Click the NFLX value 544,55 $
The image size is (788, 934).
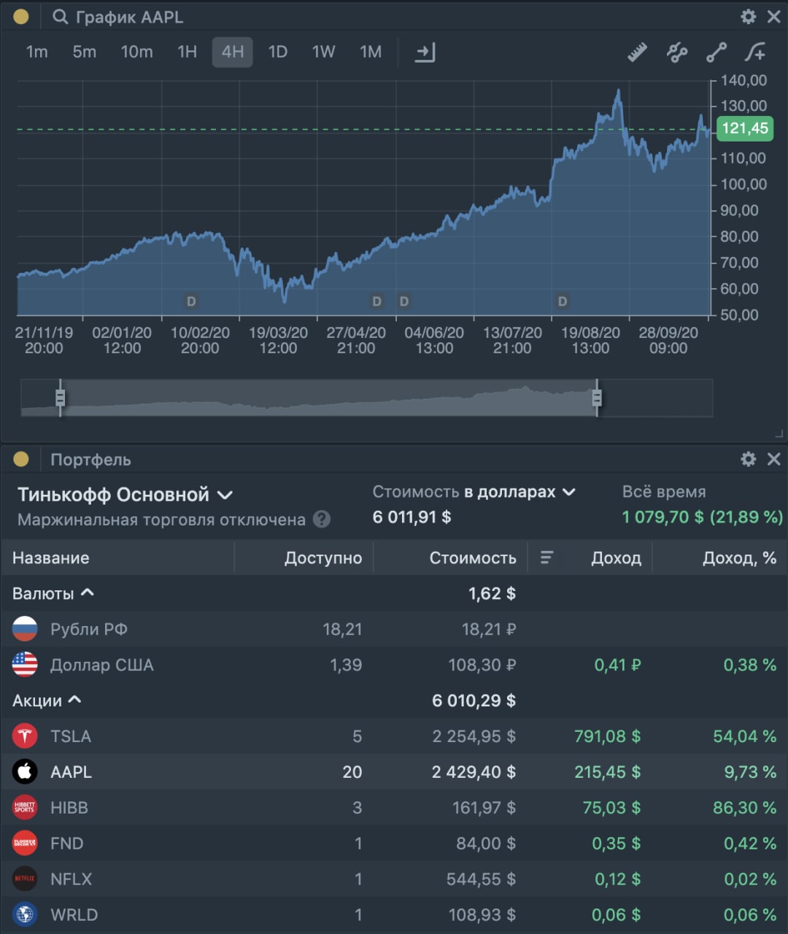coord(481,879)
